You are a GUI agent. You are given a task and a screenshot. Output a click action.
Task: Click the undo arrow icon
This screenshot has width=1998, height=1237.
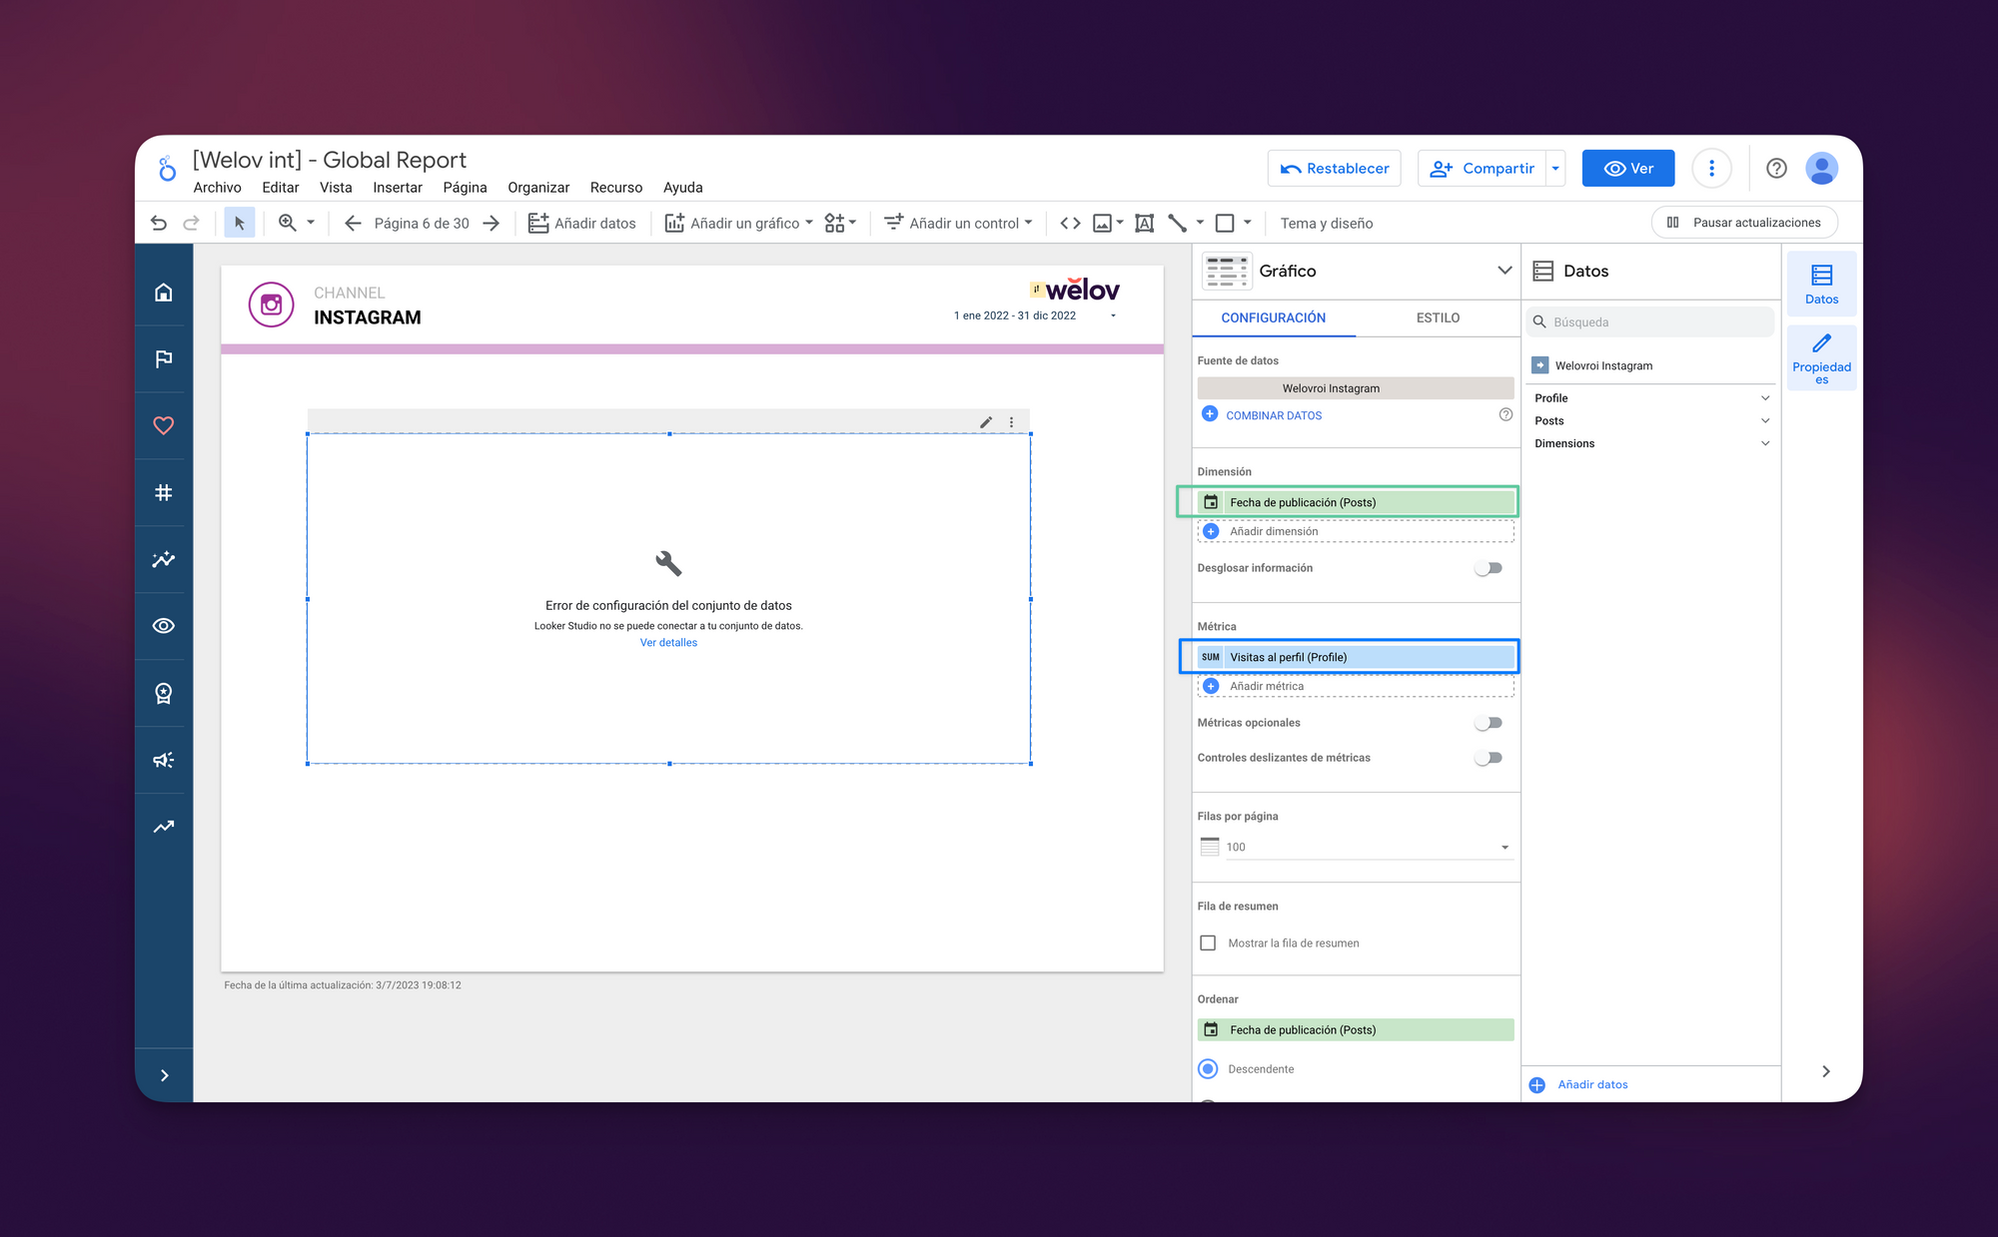(159, 223)
